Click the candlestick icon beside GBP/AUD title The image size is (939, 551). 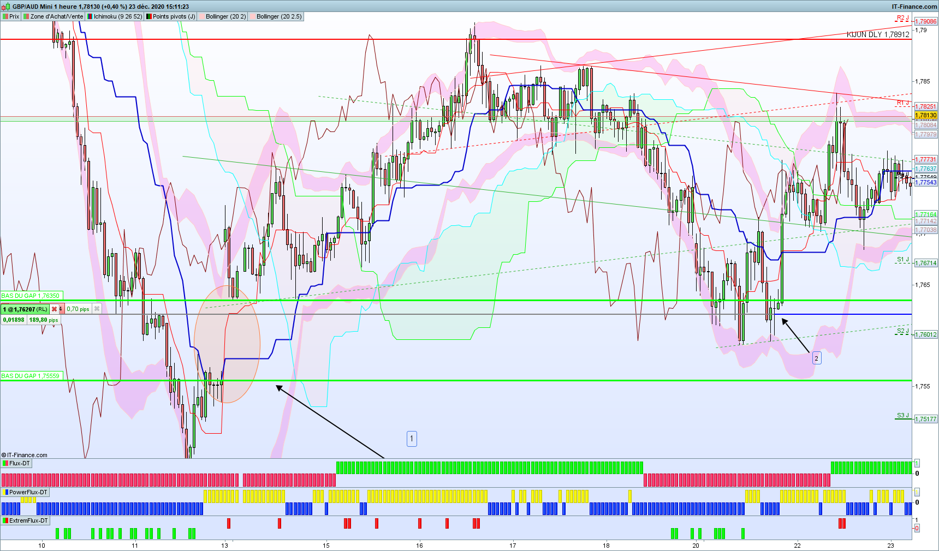click(x=6, y=7)
